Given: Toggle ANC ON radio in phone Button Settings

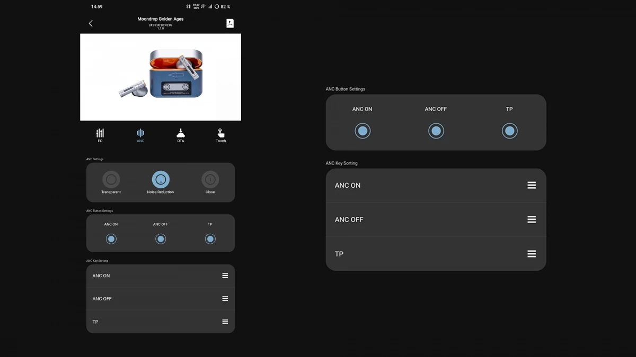Looking at the screenshot, I should (111, 239).
